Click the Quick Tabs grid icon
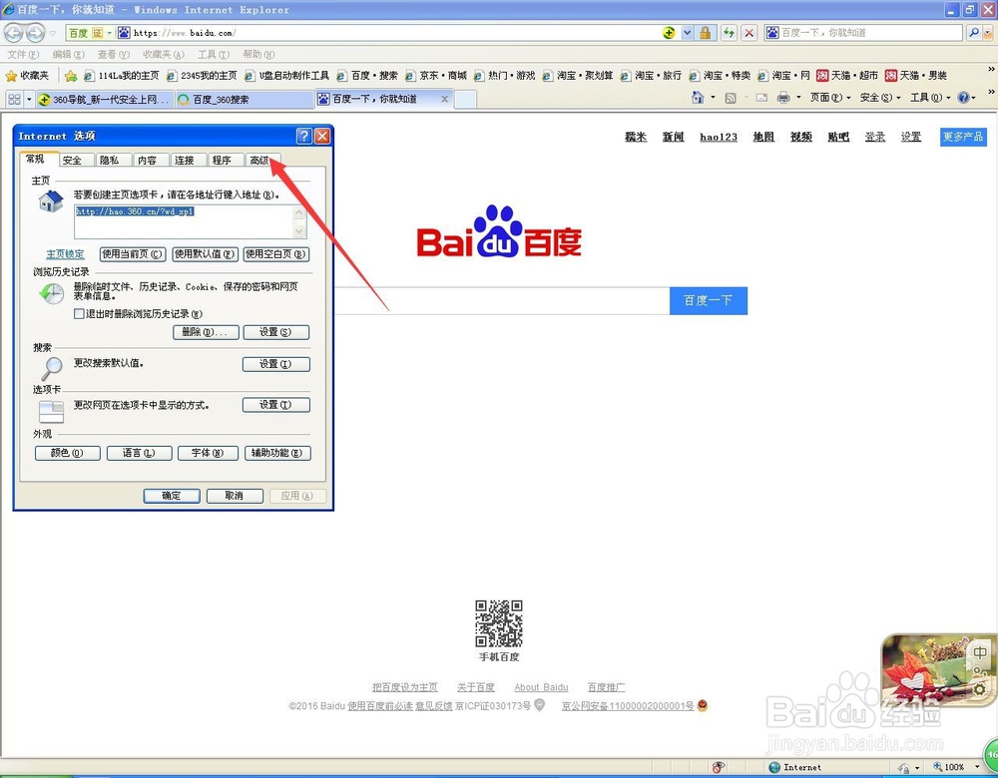This screenshot has width=998, height=778. 14,99
